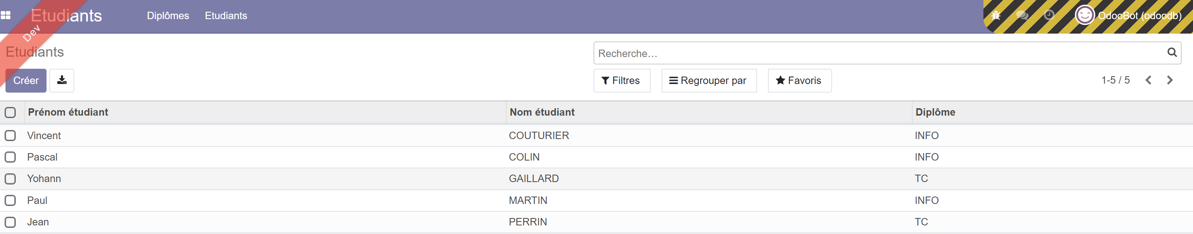This screenshot has width=1193, height=234.
Task: Go to previous page arrow
Action: 1148,80
